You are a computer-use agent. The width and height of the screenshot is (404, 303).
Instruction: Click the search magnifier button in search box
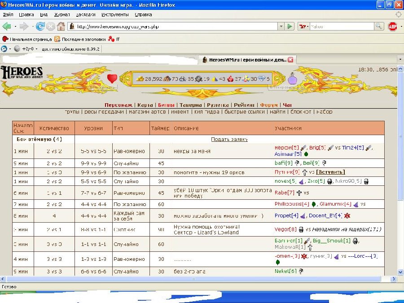(379, 26)
